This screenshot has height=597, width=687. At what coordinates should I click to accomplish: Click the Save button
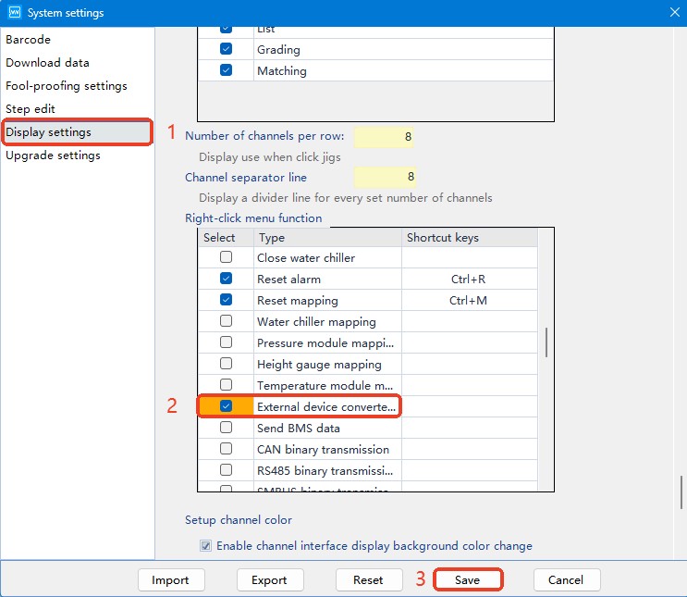coord(468,580)
